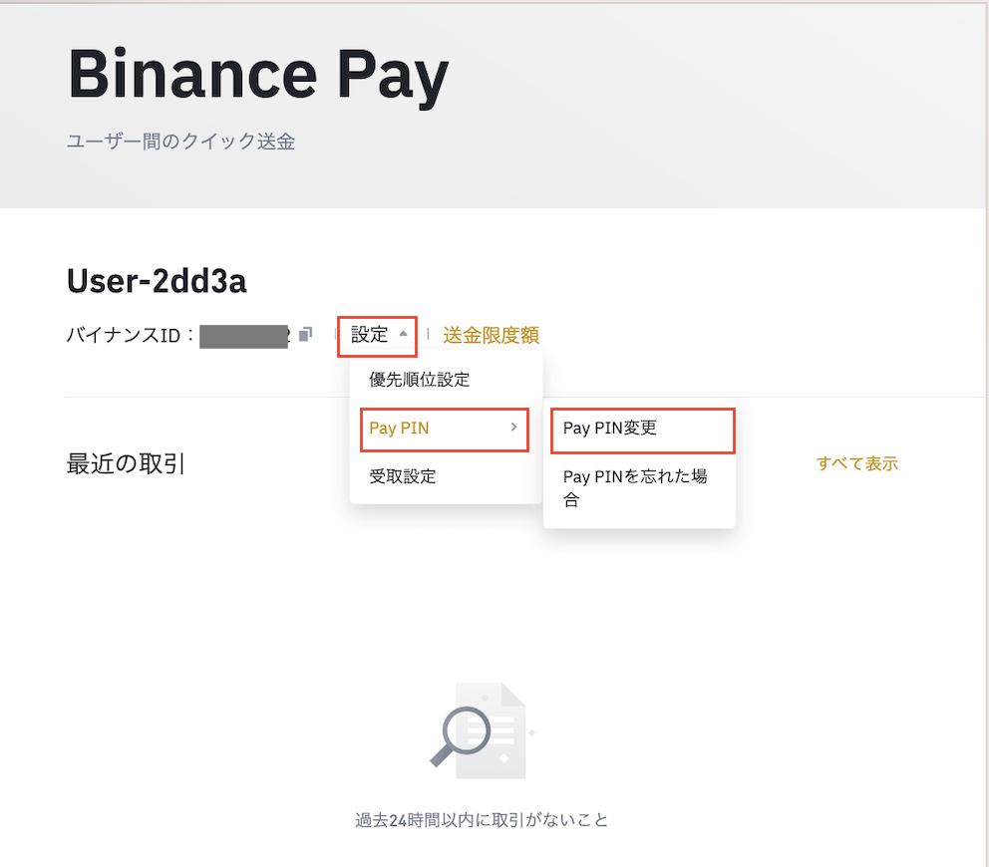The image size is (989, 867).
Task: Click the User-2dd3a username
Action: point(157,282)
